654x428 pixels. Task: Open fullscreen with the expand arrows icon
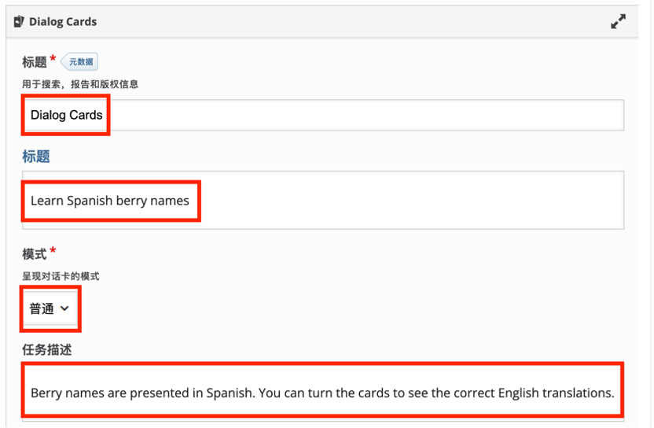618,22
